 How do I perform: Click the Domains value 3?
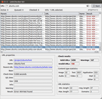[94, 92]
